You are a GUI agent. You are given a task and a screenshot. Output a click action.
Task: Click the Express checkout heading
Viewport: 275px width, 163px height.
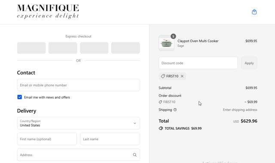point(78,36)
